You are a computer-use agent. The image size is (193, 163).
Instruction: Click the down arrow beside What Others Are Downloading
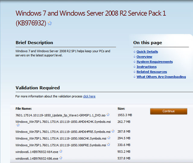point(134,77)
